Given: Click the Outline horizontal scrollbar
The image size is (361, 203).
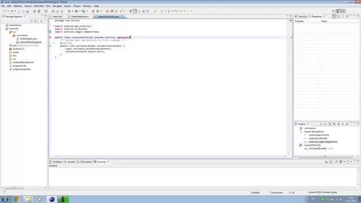Looking at the screenshot, I should point(325,157).
